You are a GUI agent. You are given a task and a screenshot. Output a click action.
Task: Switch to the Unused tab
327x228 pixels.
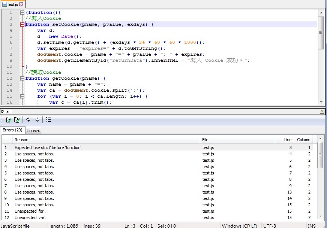(33, 130)
